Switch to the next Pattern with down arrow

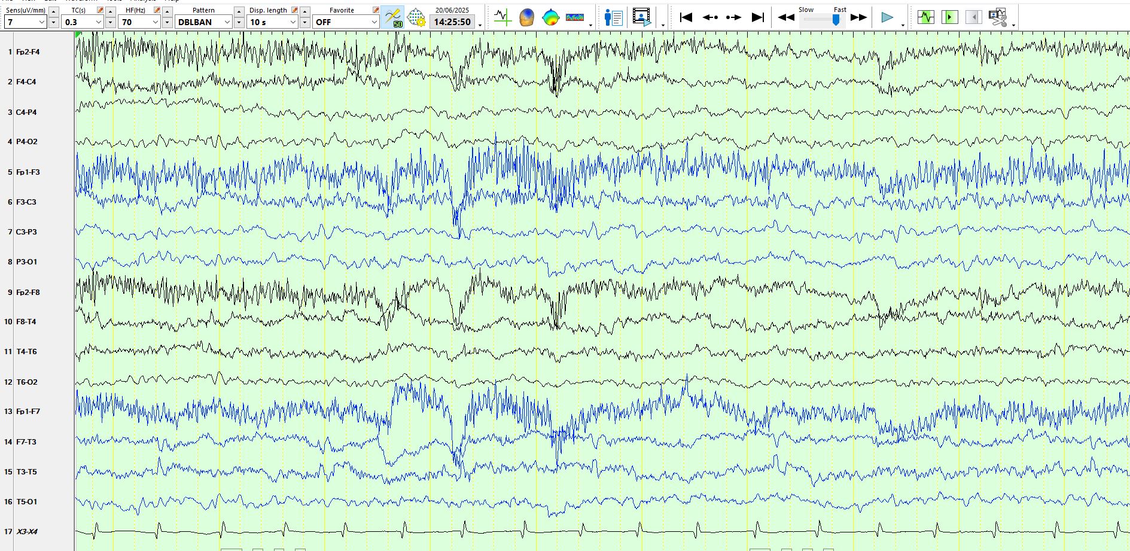point(239,23)
